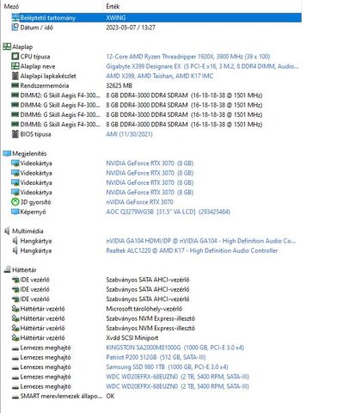
Task: Click the DIMM4 memory module icon
Action: [15, 105]
